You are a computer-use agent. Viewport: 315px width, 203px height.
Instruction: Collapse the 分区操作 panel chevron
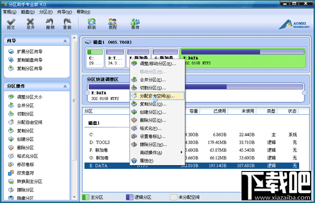(x=65, y=87)
